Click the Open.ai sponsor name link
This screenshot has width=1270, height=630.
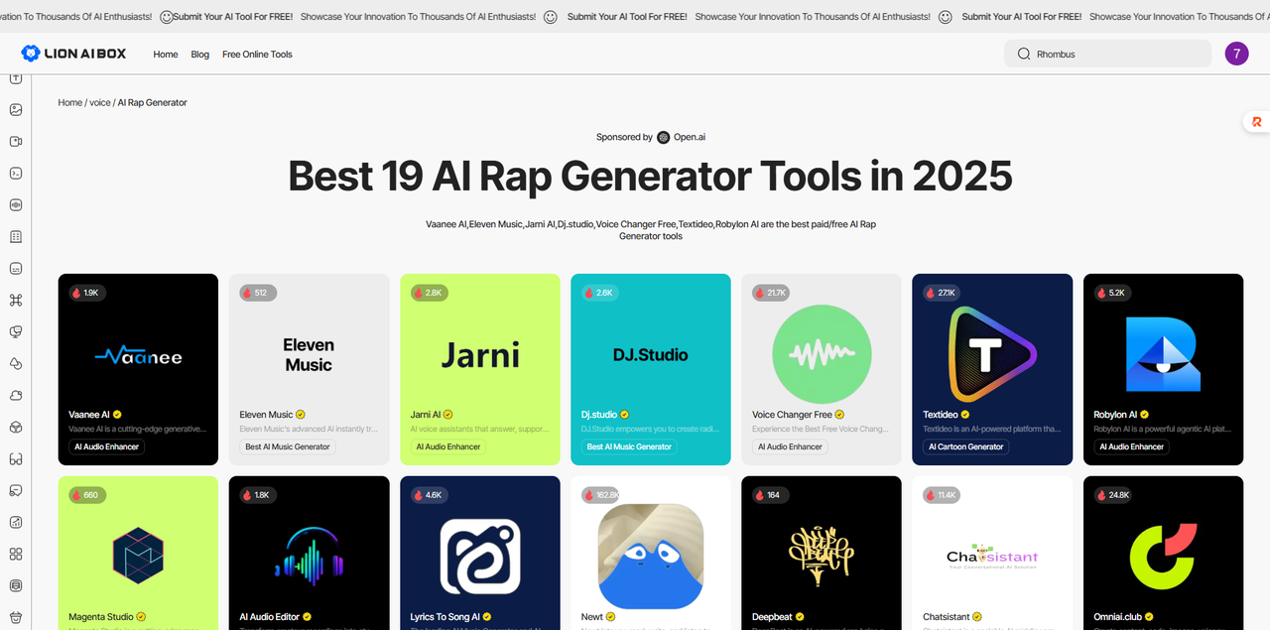(x=690, y=138)
